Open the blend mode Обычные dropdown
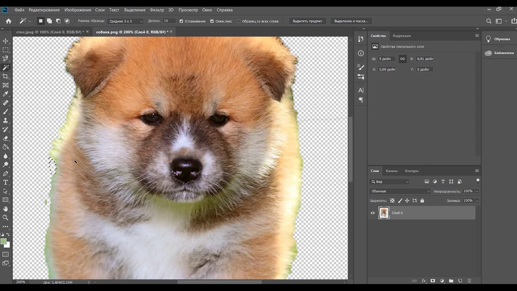 [x=400, y=191]
